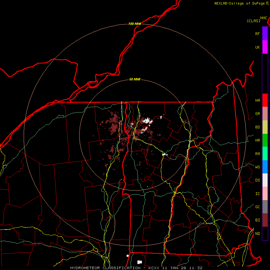
Task: Click the IC legend label
Action: tap(257, 194)
